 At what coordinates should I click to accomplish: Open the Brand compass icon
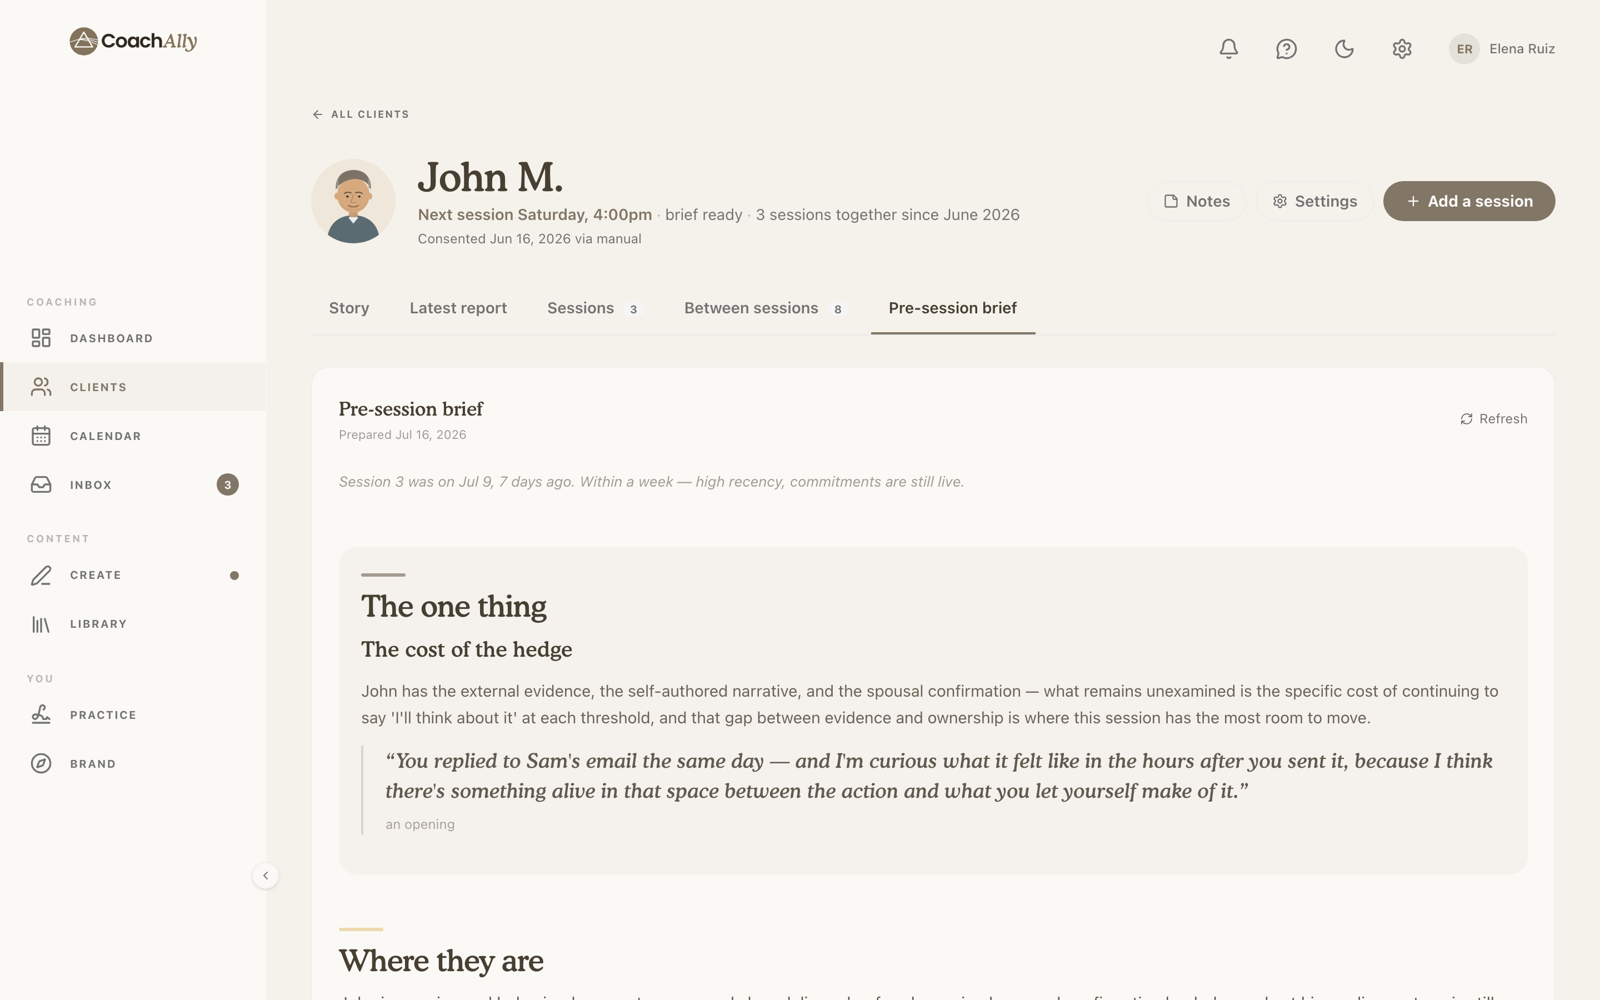[41, 764]
